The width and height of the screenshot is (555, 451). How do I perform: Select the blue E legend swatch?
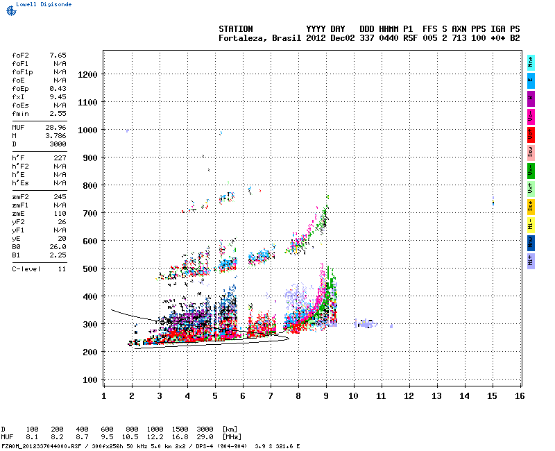click(531, 80)
